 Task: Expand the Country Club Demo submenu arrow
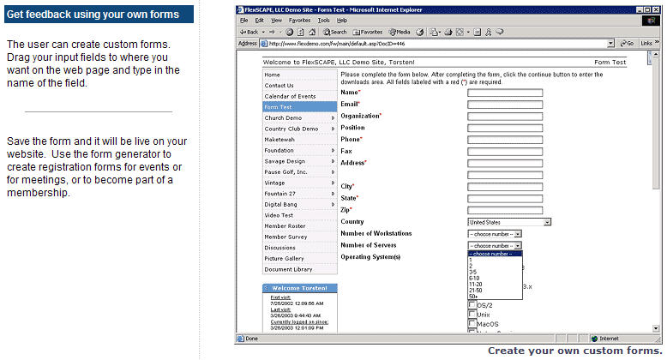[333, 129]
